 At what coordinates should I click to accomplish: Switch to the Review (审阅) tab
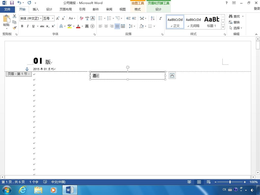pyautogui.click(x=109, y=9)
